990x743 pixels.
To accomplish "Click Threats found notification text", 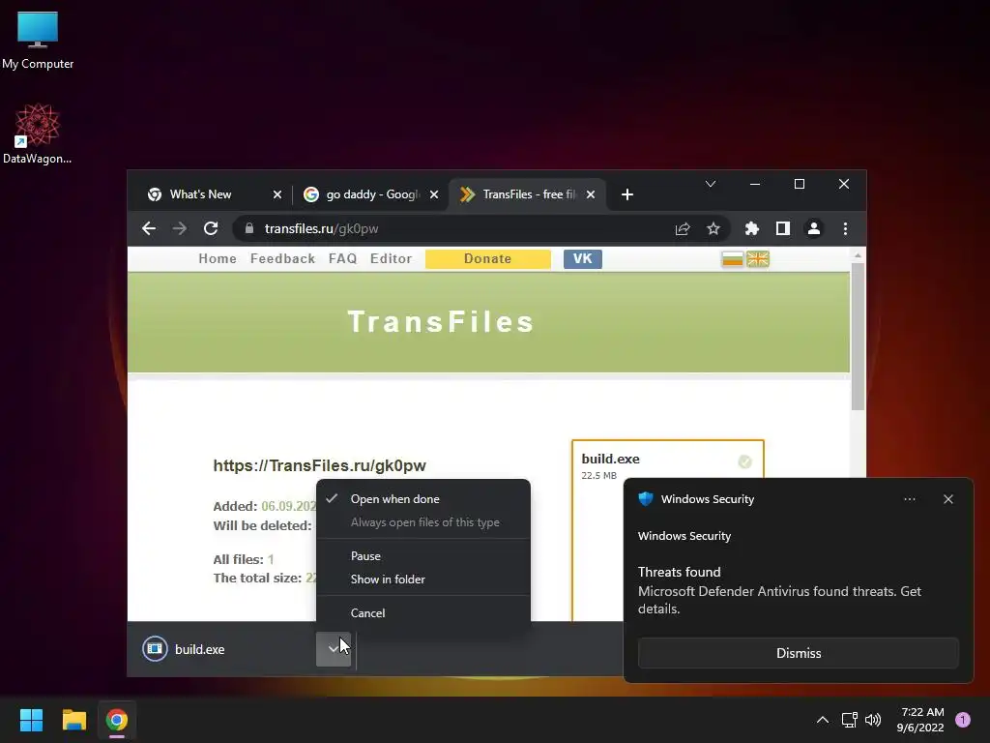I will pos(679,572).
